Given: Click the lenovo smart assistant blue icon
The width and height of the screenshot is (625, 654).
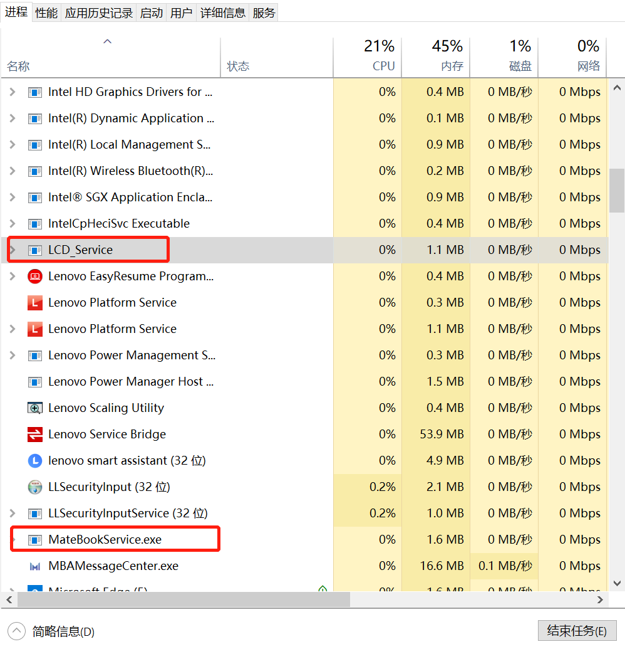Looking at the screenshot, I should click(x=35, y=460).
